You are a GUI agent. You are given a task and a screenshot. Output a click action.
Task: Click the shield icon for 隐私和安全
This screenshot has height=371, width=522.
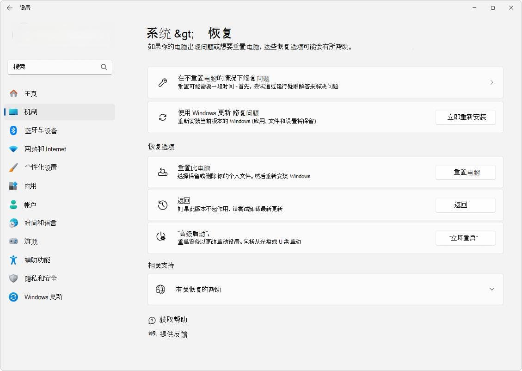point(13,278)
